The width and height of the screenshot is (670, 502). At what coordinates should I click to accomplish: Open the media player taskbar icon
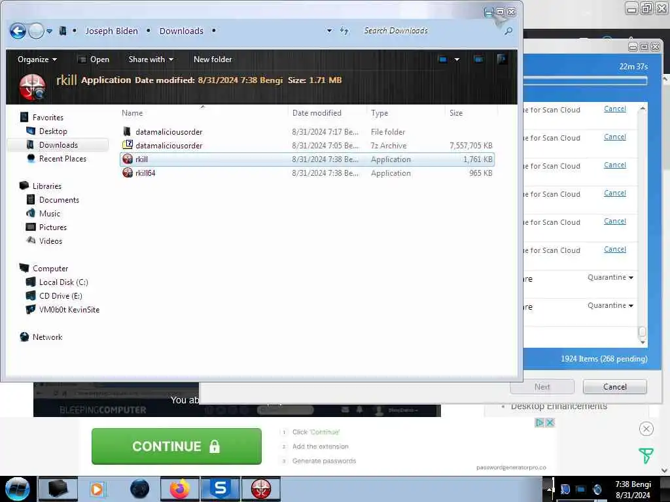click(97, 489)
